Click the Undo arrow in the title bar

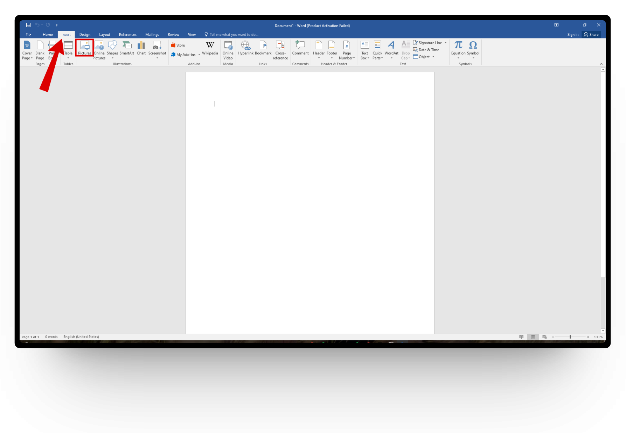[37, 25]
